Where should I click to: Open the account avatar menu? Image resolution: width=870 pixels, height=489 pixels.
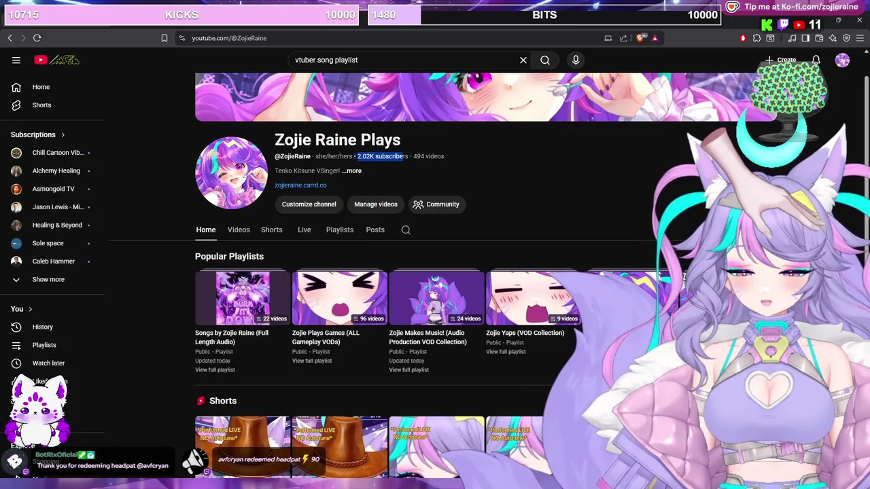coord(842,60)
